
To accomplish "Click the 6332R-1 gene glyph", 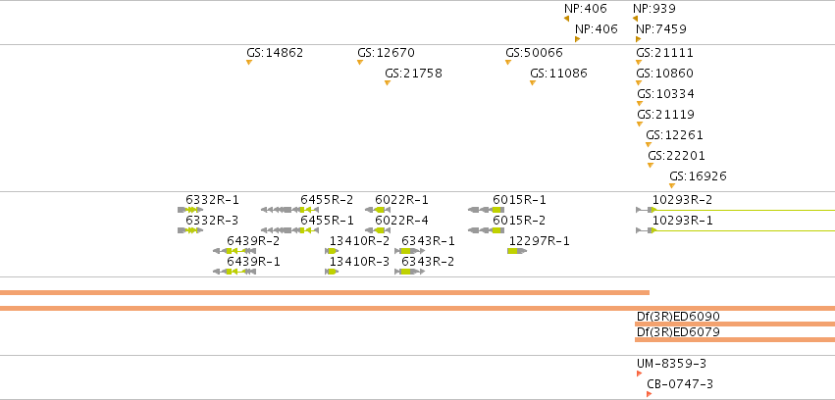I will [x=190, y=210].
